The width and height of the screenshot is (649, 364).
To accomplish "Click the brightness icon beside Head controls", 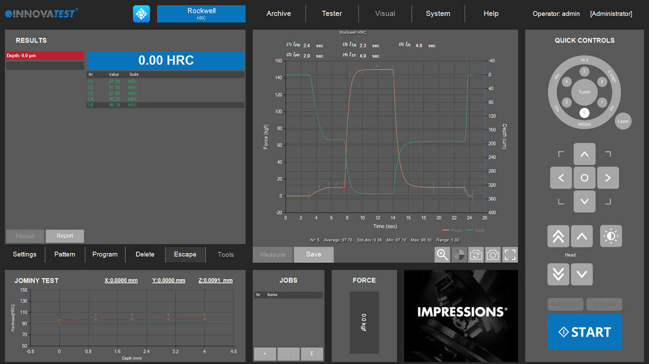I will pos(611,236).
